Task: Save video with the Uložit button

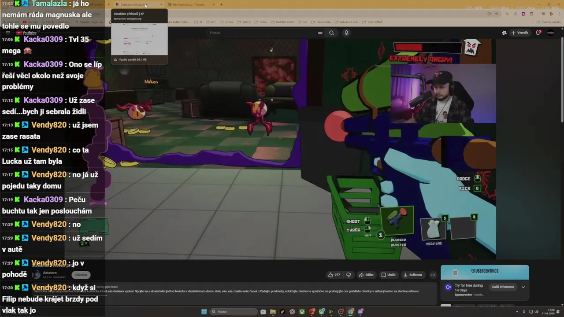Action: point(388,275)
